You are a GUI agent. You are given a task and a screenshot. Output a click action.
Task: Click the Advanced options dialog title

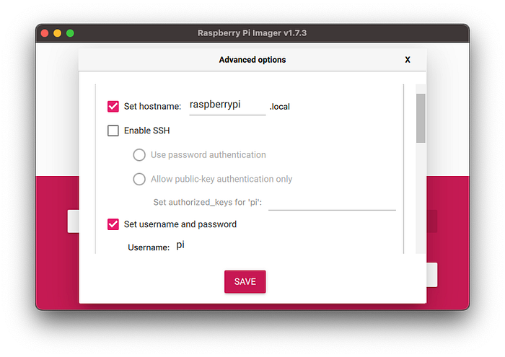point(252,60)
